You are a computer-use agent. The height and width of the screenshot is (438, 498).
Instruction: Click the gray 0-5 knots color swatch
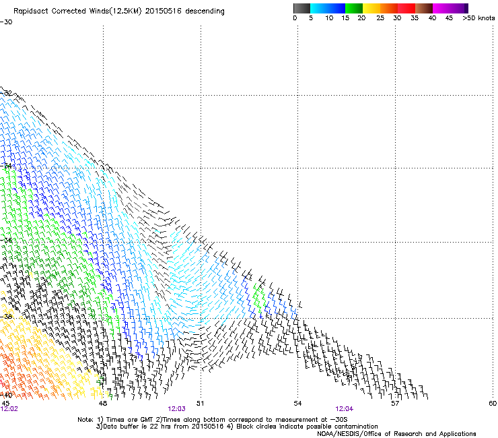pyautogui.click(x=301, y=8)
